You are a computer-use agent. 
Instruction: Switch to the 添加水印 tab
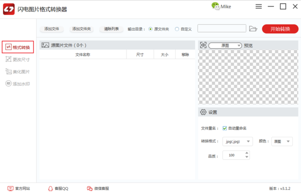18,84
